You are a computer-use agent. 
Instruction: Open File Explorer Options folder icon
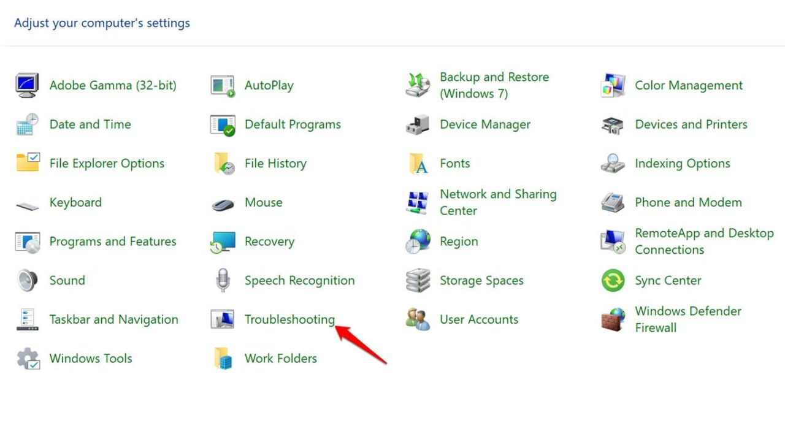(x=28, y=163)
